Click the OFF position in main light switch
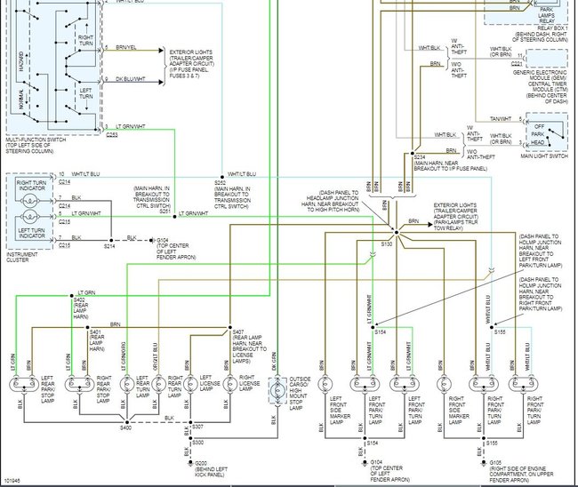578x487 pixels. coord(539,127)
